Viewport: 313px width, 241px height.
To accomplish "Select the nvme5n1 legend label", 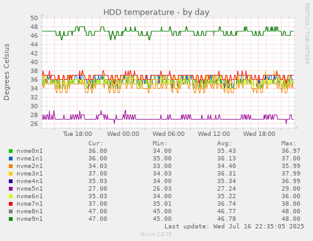I will coord(30,189).
